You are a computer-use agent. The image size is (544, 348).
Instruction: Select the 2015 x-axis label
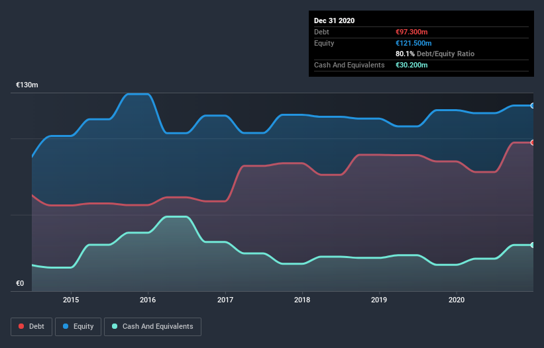pos(71,300)
